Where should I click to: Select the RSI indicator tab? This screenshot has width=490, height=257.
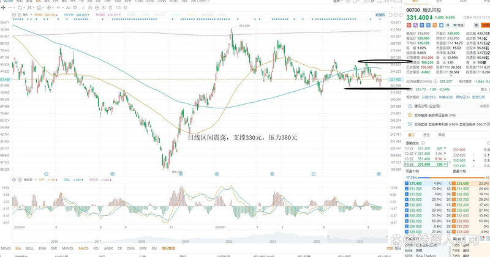coord(154,248)
